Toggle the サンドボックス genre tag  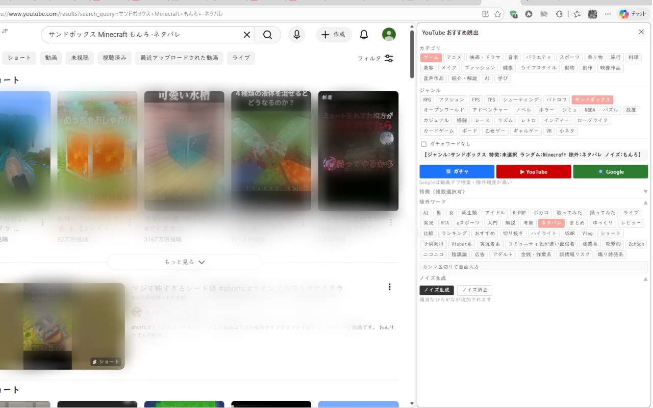(592, 100)
